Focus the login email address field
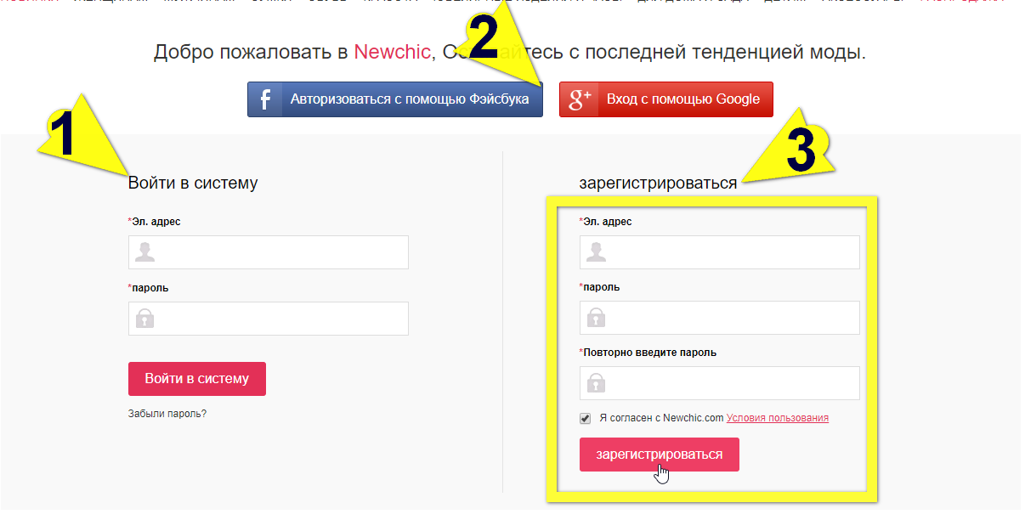 (x=269, y=252)
